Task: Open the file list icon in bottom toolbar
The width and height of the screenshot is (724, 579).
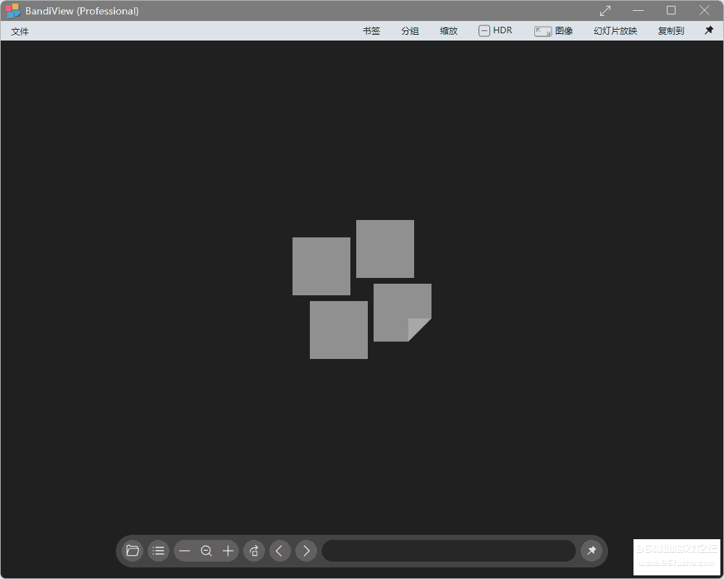Action: pos(159,551)
